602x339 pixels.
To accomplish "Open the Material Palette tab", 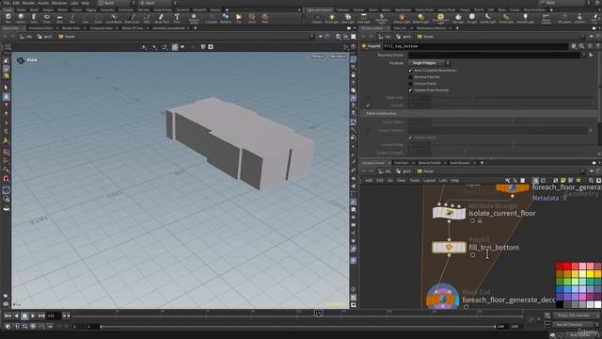I will point(429,163).
